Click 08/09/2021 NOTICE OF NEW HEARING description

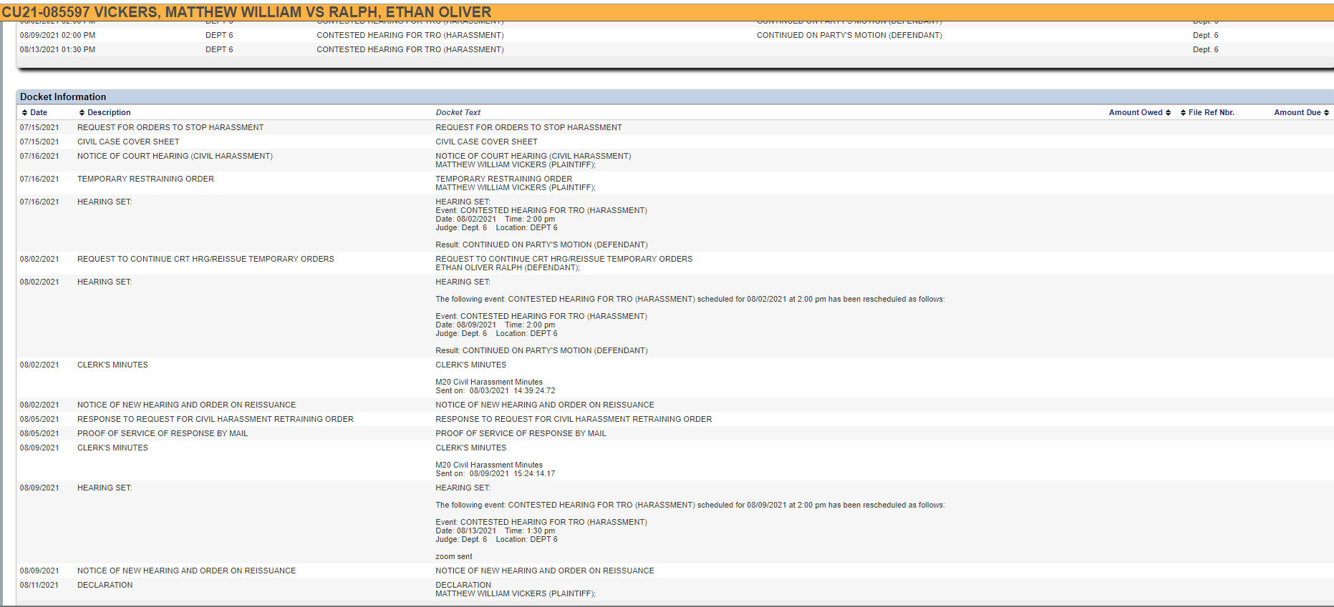tap(186, 571)
